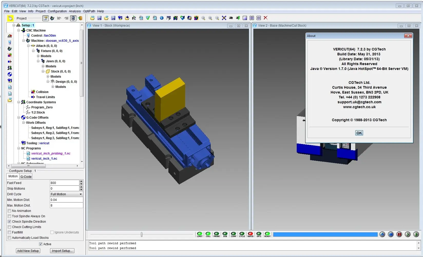Image resolution: width=423 pixels, height=257 pixels.
Task: Click the red X delete toolbar icon
Action: tap(265, 18)
